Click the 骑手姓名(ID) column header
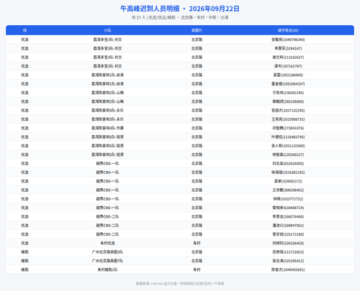Viewport: 360px width, 291px height. point(288,30)
